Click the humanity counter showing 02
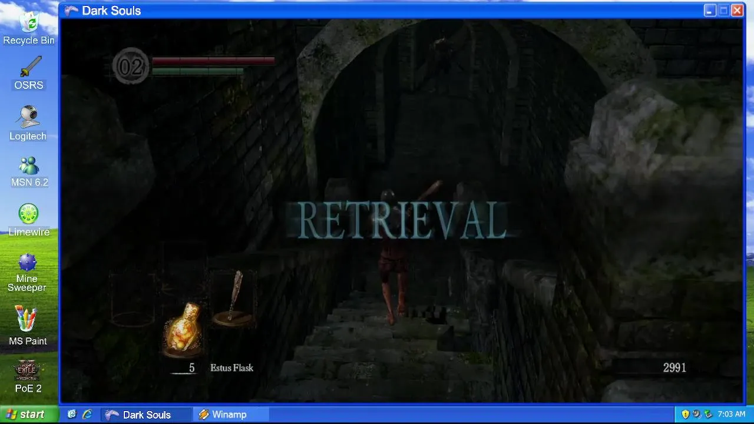Screen dimensions: 754x424 [x=131, y=67]
